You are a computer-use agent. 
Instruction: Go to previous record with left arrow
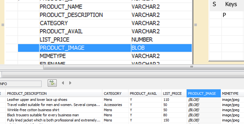click(x=63, y=83)
